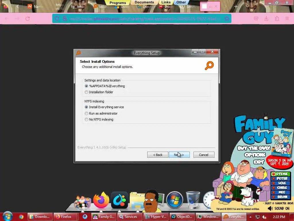294x221 pixels.
Task: Close the active pink browser tab
Action: (216, 7)
